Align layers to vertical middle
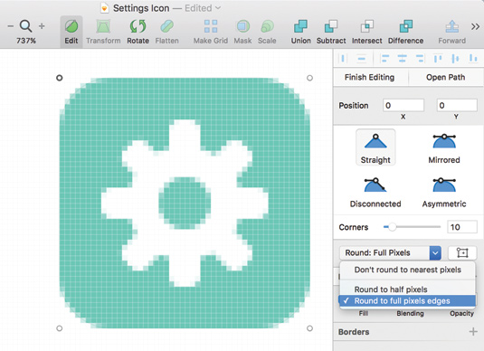484x351 pixels. [455, 58]
